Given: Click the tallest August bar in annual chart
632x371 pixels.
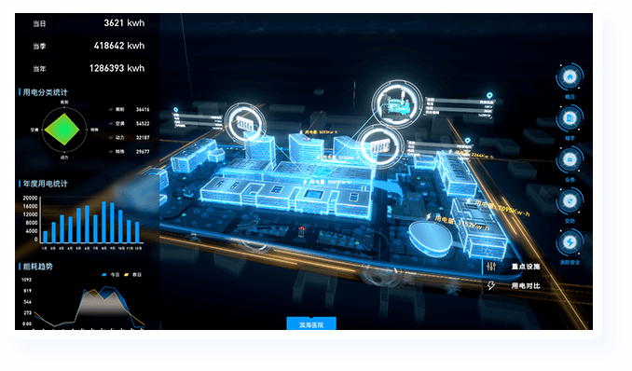Looking at the screenshot, I should pos(104,222).
